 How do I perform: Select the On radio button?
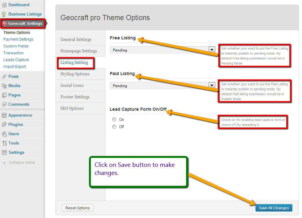click(x=114, y=120)
